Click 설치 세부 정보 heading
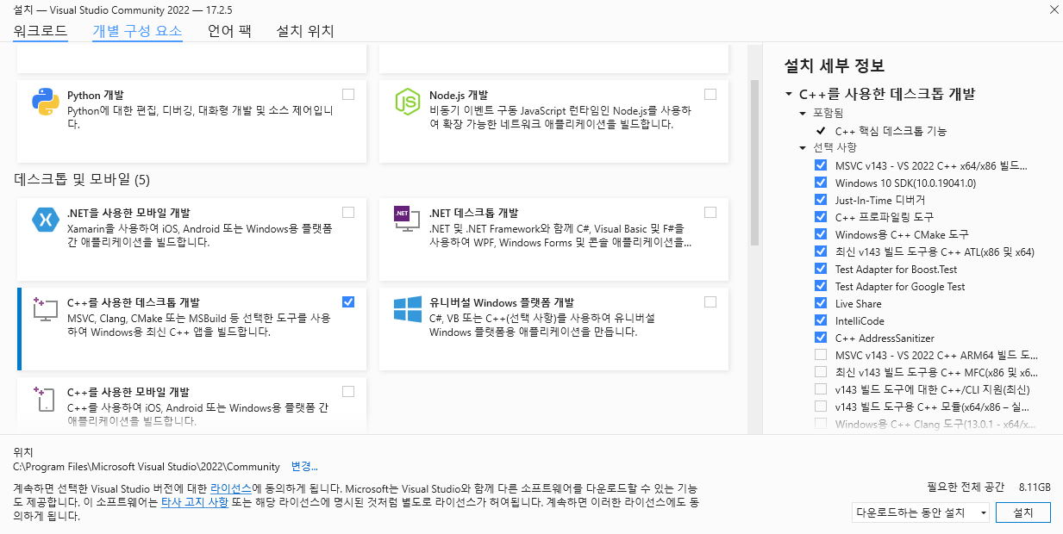1063x534 pixels. point(834,66)
